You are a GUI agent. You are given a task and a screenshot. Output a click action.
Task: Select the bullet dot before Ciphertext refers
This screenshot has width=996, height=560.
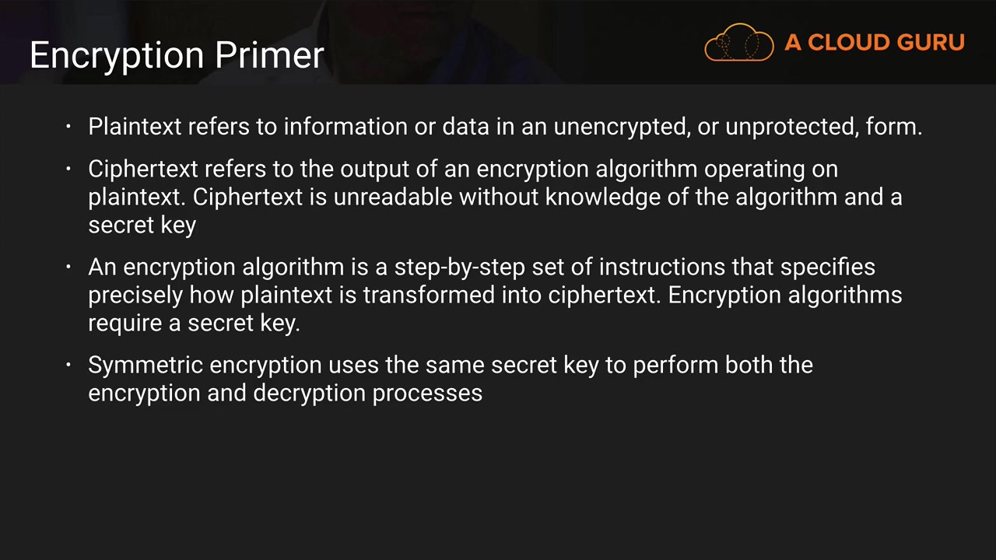point(68,169)
